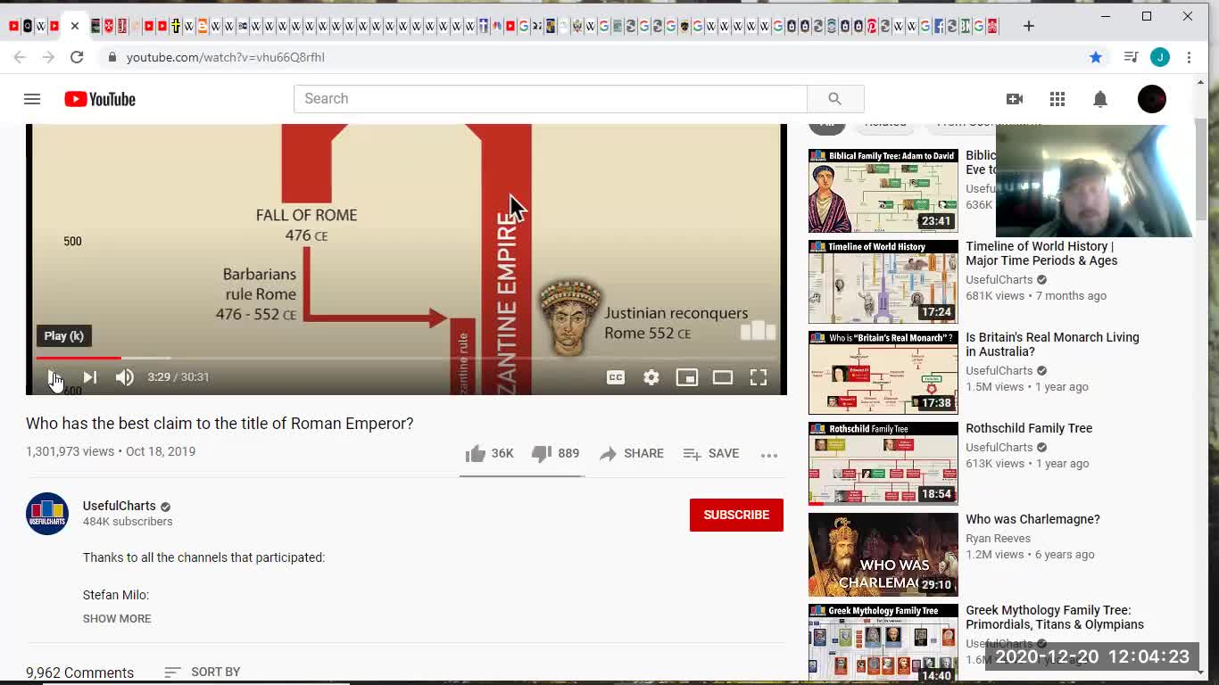Open UsefulCharts channel name link

coord(120,506)
